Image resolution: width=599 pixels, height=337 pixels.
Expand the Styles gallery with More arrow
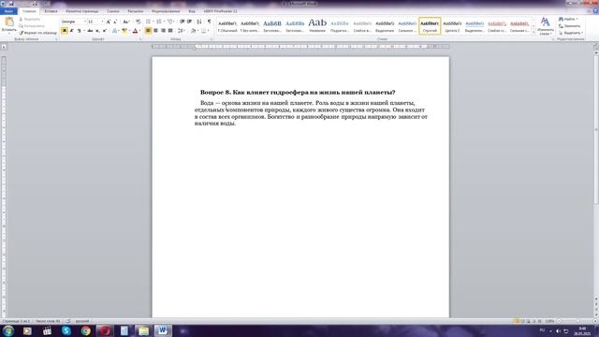[x=533, y=33]
